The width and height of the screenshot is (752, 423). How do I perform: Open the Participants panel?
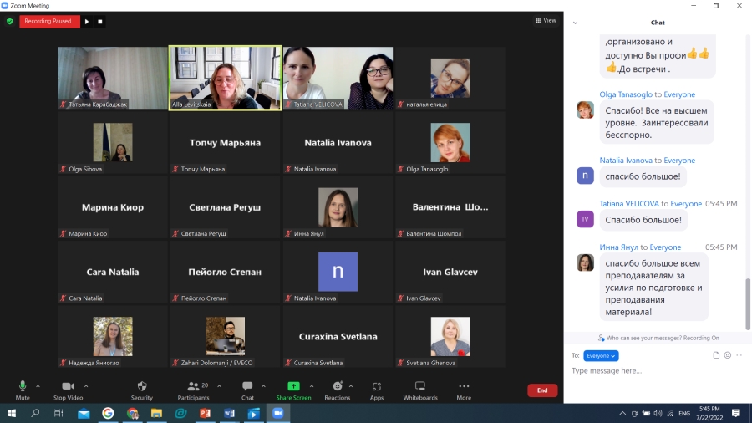tap(193, 386)
